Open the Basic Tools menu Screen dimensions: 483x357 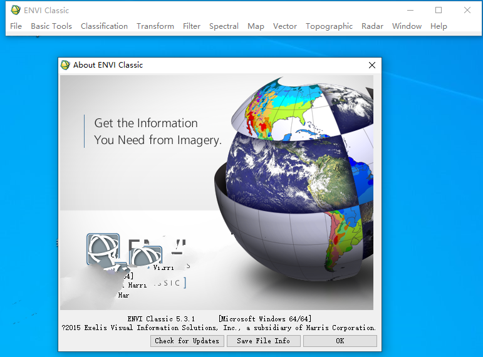(51, 26)
